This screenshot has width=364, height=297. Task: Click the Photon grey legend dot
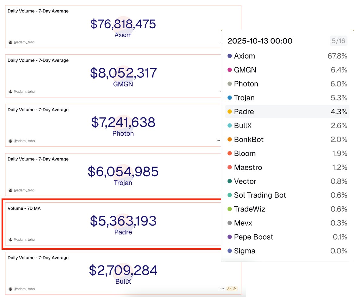(x=230, y=84)
